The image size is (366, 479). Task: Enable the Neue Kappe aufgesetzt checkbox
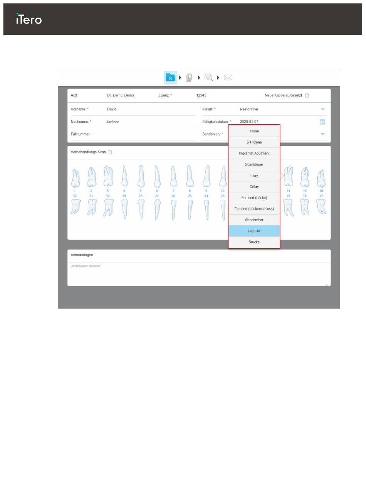[x=307, y=95]
